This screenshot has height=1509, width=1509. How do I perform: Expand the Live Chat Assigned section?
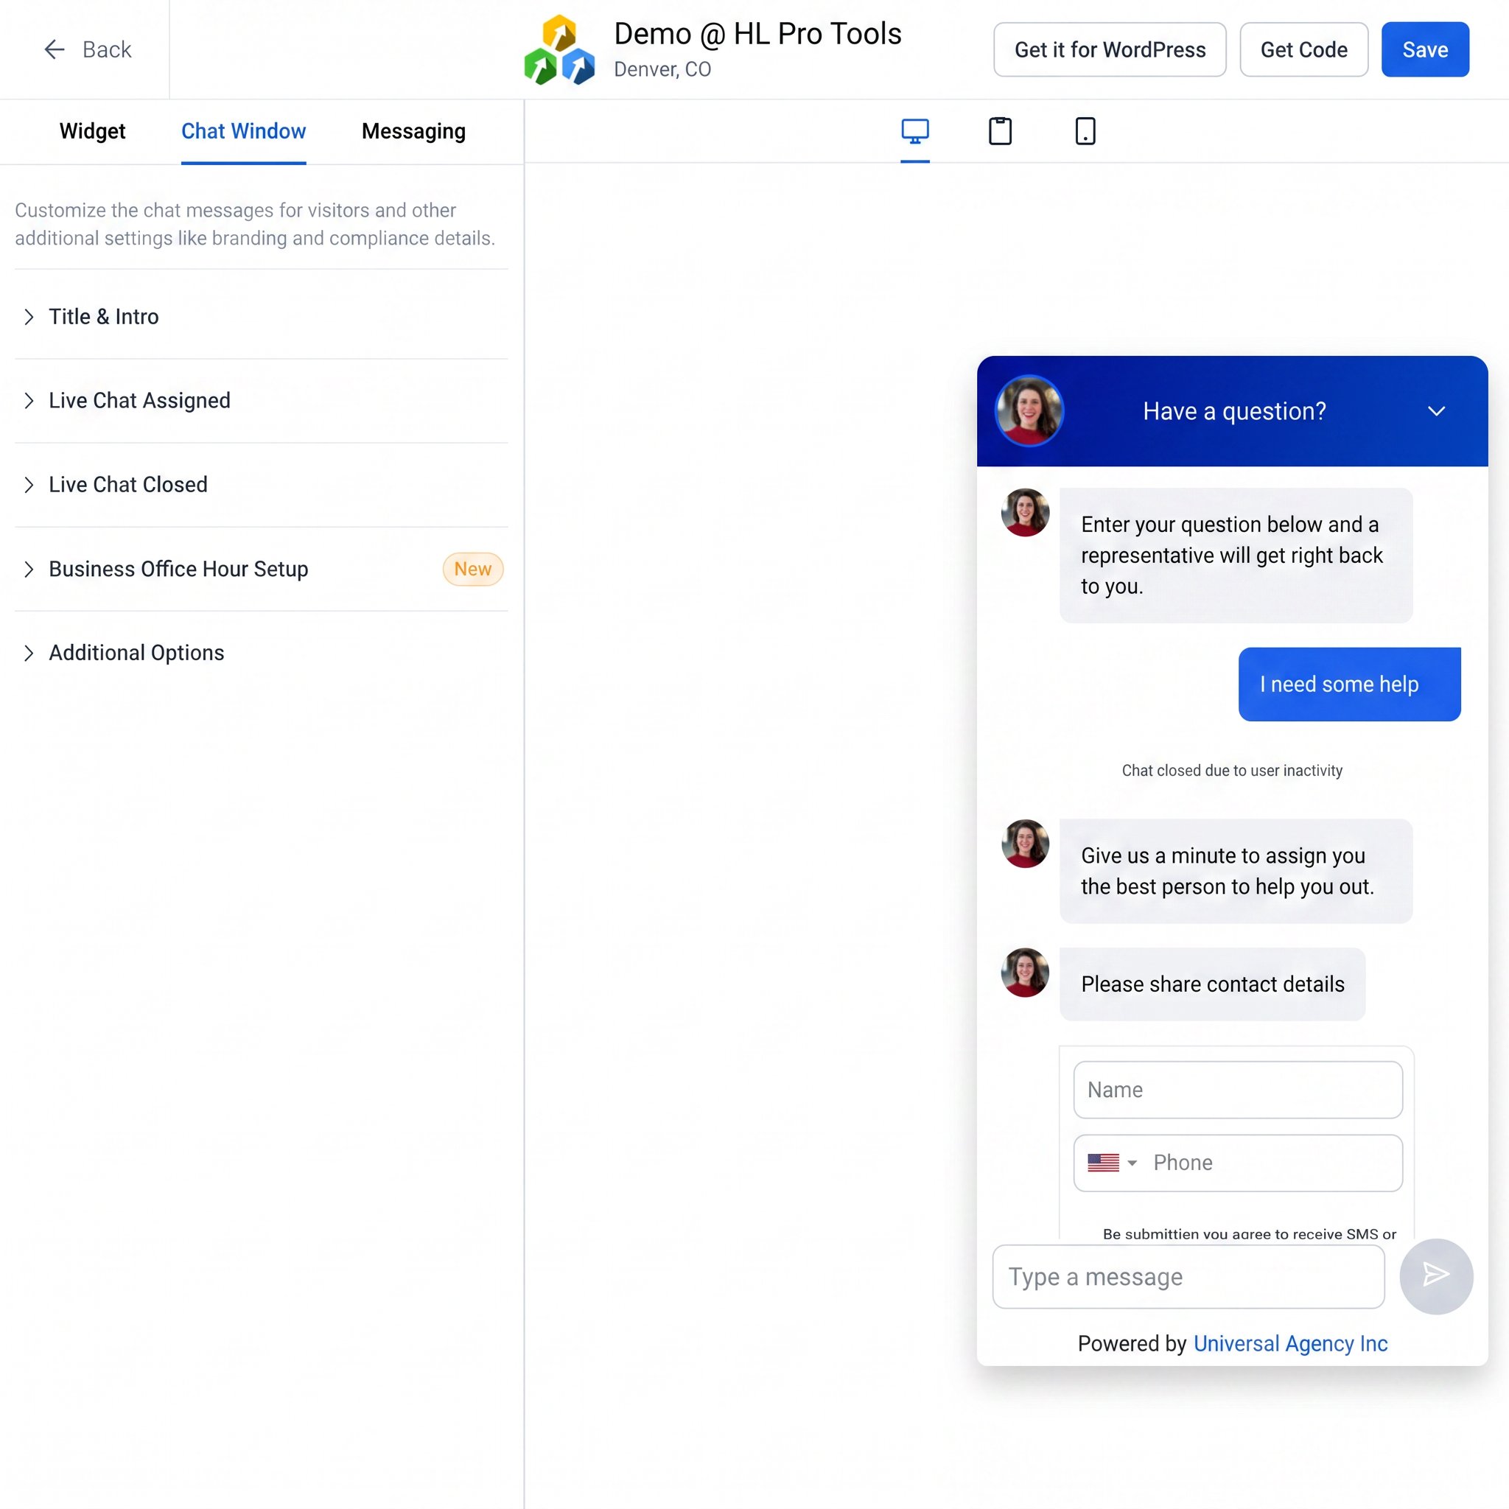261,401
